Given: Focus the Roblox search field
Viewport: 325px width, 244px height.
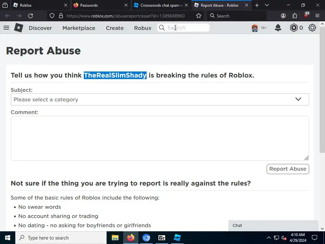Looking at the screenshot, I should click(x=183, y=28).
